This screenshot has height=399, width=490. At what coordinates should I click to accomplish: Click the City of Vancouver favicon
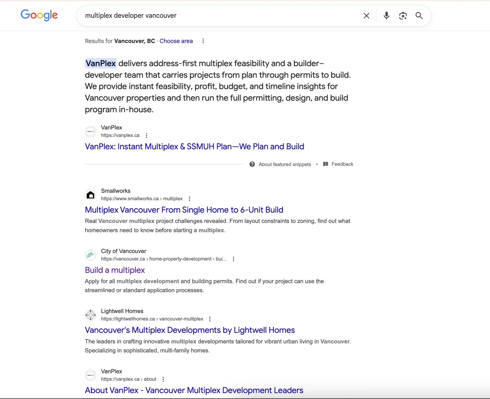tap(90, 255)
